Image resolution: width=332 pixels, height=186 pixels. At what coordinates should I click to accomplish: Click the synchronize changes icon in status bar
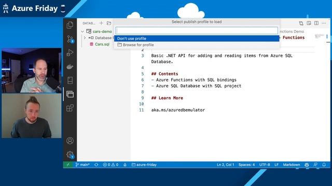(96, 165)
